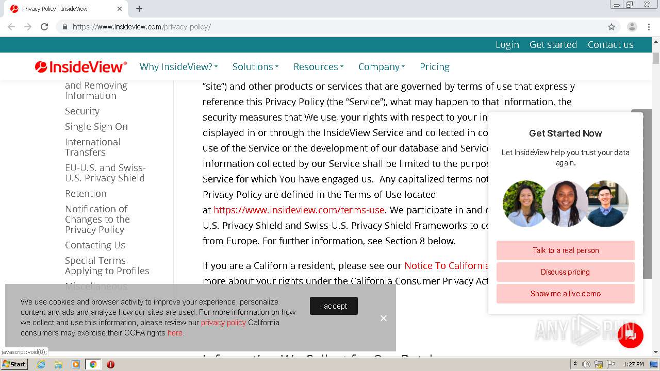The height and width of the screenshot is (371, 660).
Task: Jump to Special Terms Applying to Profiles
Action: coord(107,265)
